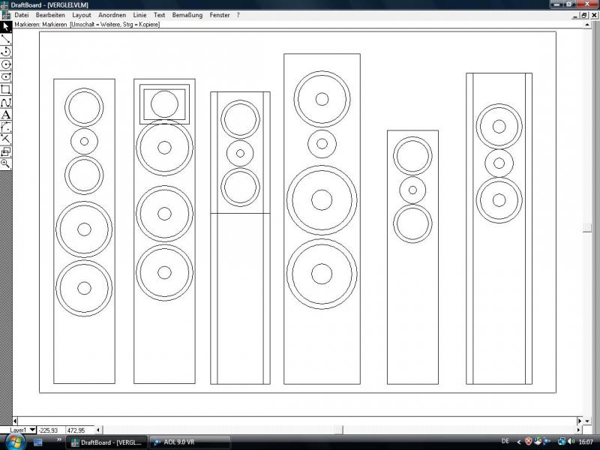Click the DraftBoard document icon in menu bar

6,15
